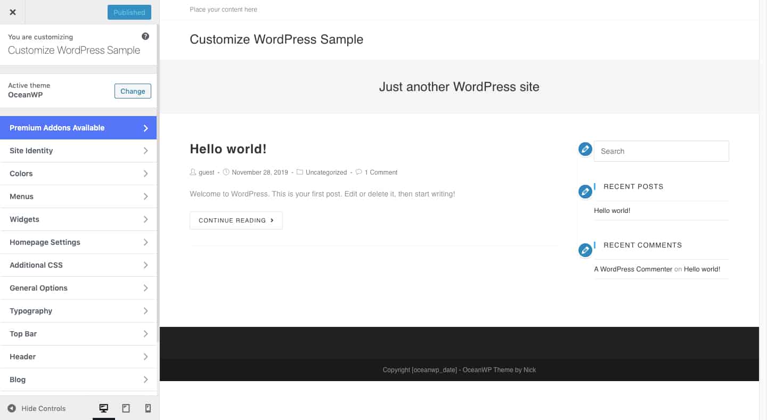This screenshot has width=767, height=420.
Task: Edit the Recent Posts widget via pencil icon
Action: 585,192
